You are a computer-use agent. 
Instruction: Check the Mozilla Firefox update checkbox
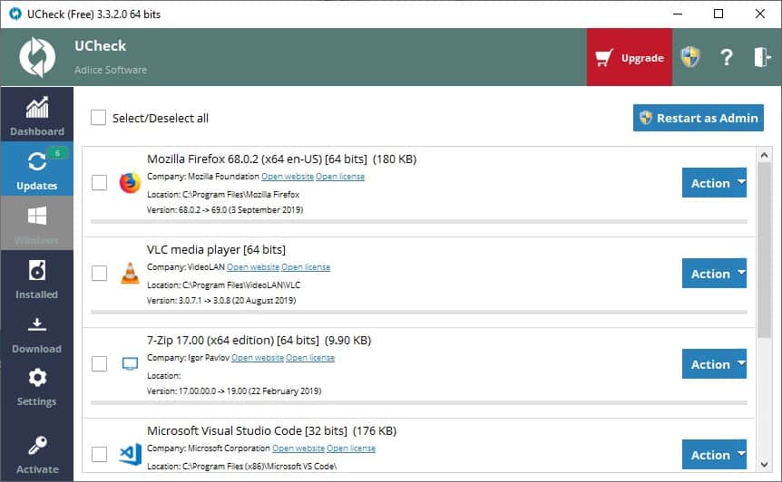(100, 183)
